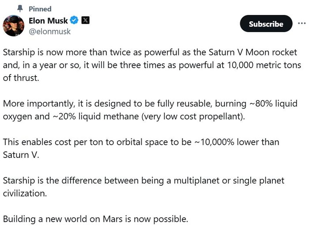Screen dimensions: 309x227
Task: Click the black X affiliation badge
Action: click(x=85, y=20)
